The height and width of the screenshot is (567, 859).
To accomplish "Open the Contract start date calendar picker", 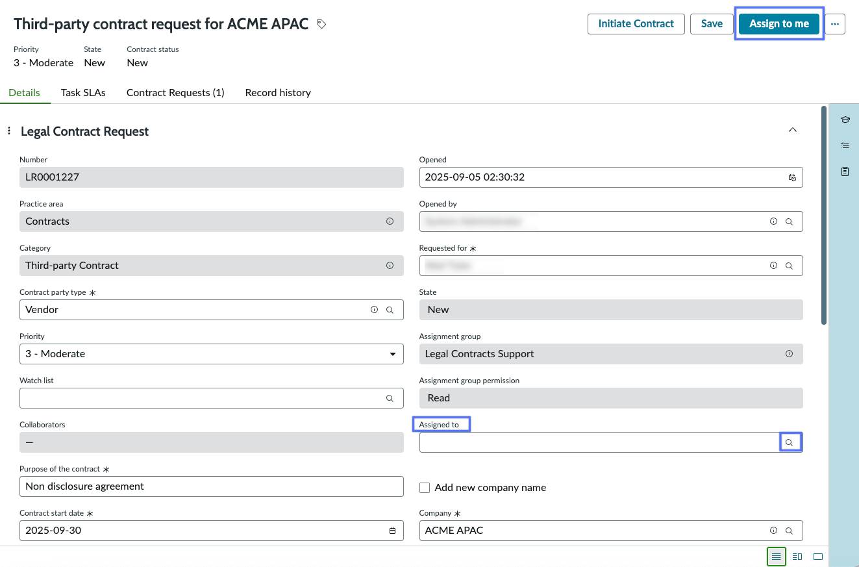I will (392, 531).
